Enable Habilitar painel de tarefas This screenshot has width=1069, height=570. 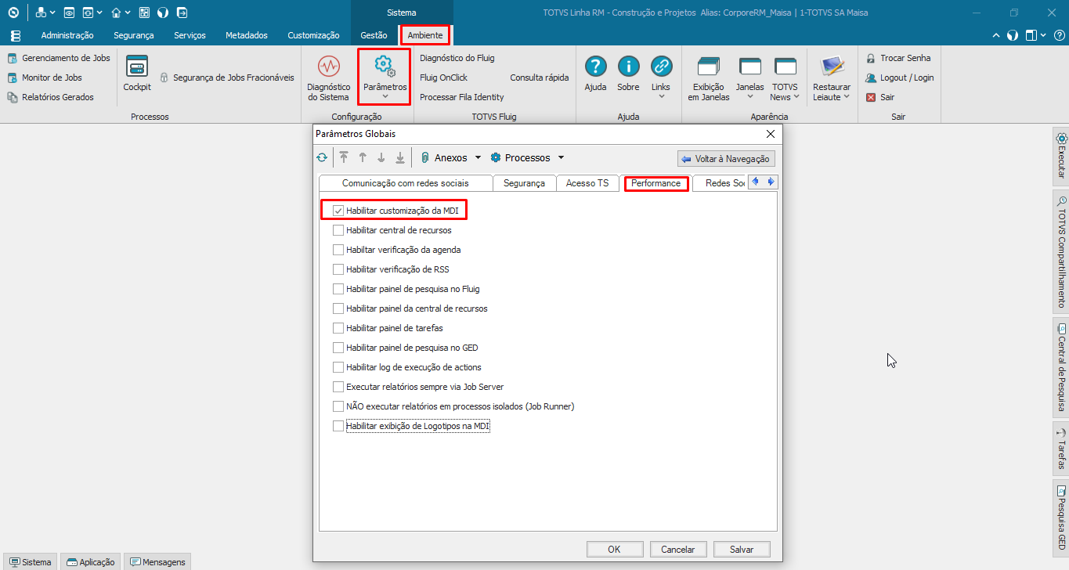click(338, 328)
